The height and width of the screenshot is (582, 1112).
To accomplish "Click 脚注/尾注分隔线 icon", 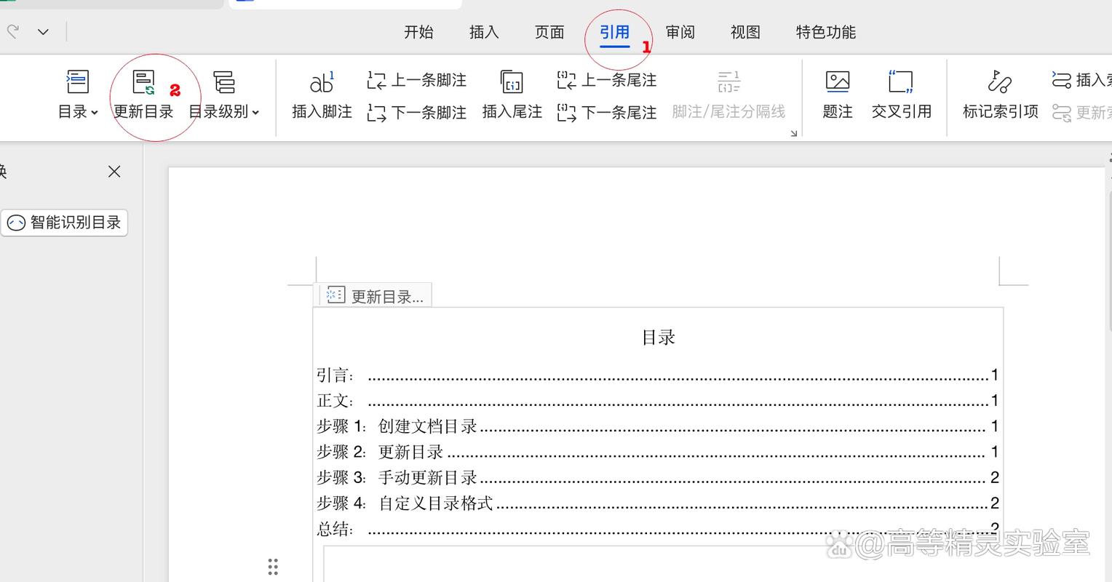I will [x=728, y=82].
